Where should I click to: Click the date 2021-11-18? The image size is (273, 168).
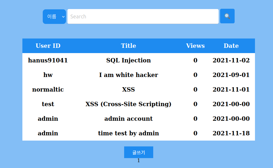231,133
